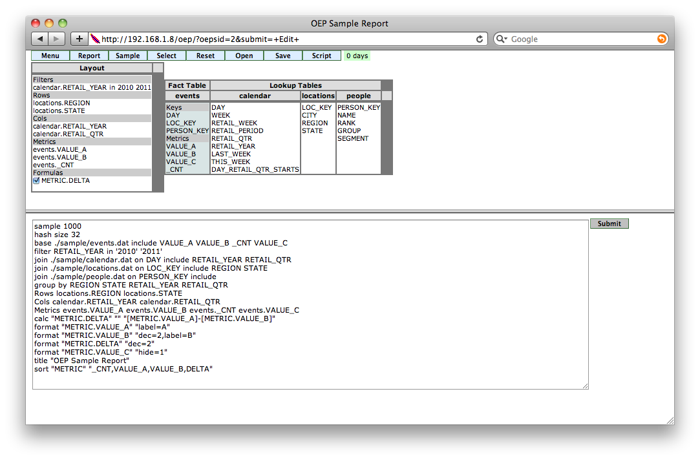The image size is (700, 460).
Task: Open a new tab with the plus icon
Action: tap(79, 38)
